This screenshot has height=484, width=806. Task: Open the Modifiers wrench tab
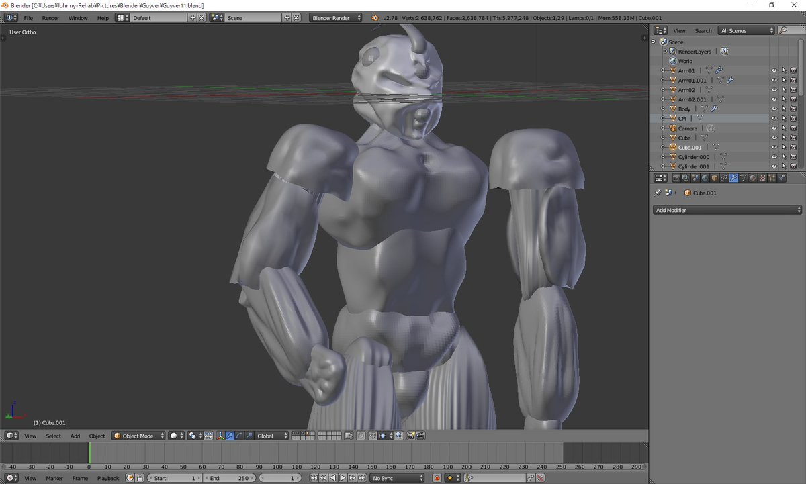click(x=733, y=178)
